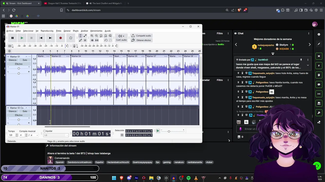Start recording with the red Record button
The height and width of the screenshot is (182, 325).
[x=60, y=38]
